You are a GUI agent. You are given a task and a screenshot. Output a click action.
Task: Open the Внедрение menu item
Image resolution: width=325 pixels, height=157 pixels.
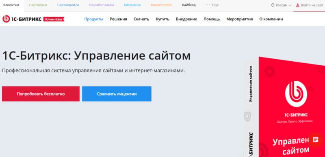point(186,19)
